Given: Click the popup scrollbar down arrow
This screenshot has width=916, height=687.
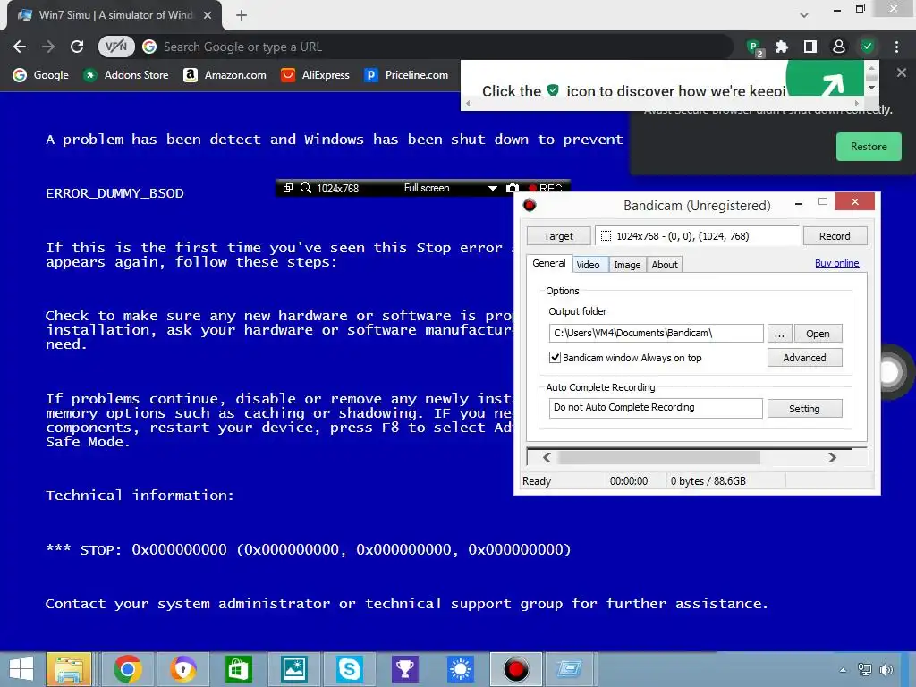Looking at the screenshot, I should (x=871, y=88).
